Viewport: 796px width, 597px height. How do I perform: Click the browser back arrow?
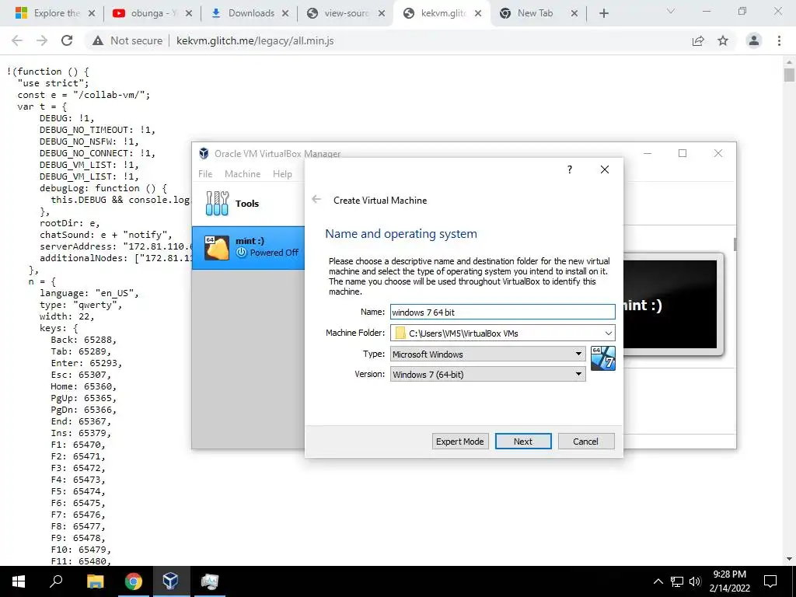point(17,40)
